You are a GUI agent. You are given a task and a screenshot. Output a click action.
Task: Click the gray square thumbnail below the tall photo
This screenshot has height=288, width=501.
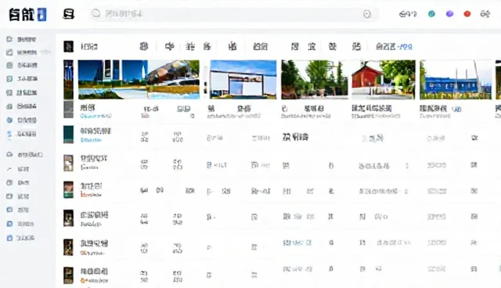(x=68, y=110)
